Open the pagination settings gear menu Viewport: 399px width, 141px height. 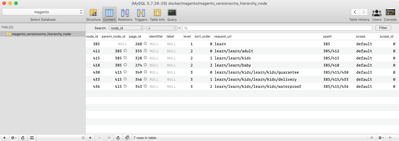point(381,138)
